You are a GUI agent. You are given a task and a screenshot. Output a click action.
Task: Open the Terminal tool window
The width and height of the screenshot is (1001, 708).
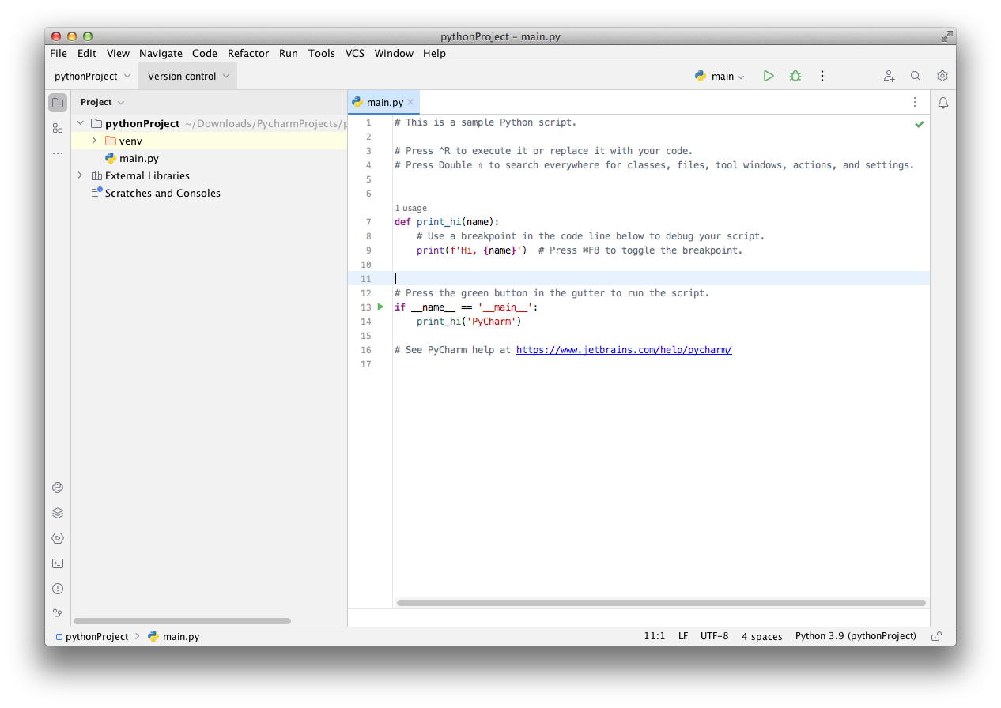click(58, 563)
